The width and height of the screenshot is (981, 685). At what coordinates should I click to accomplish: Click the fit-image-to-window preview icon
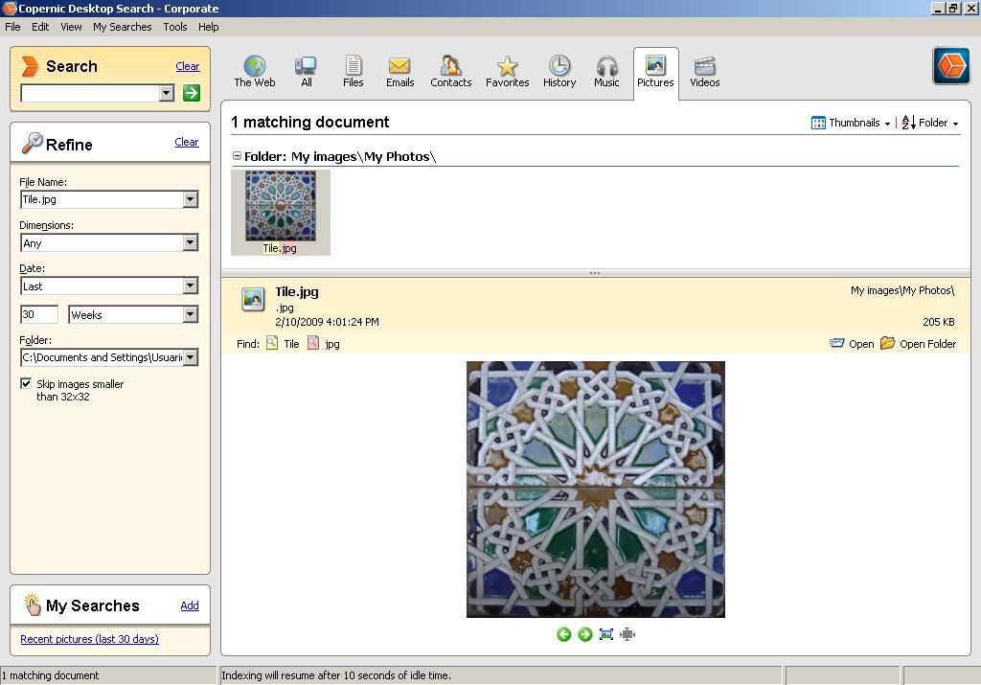pyautogui.click(x=605, y=633)
